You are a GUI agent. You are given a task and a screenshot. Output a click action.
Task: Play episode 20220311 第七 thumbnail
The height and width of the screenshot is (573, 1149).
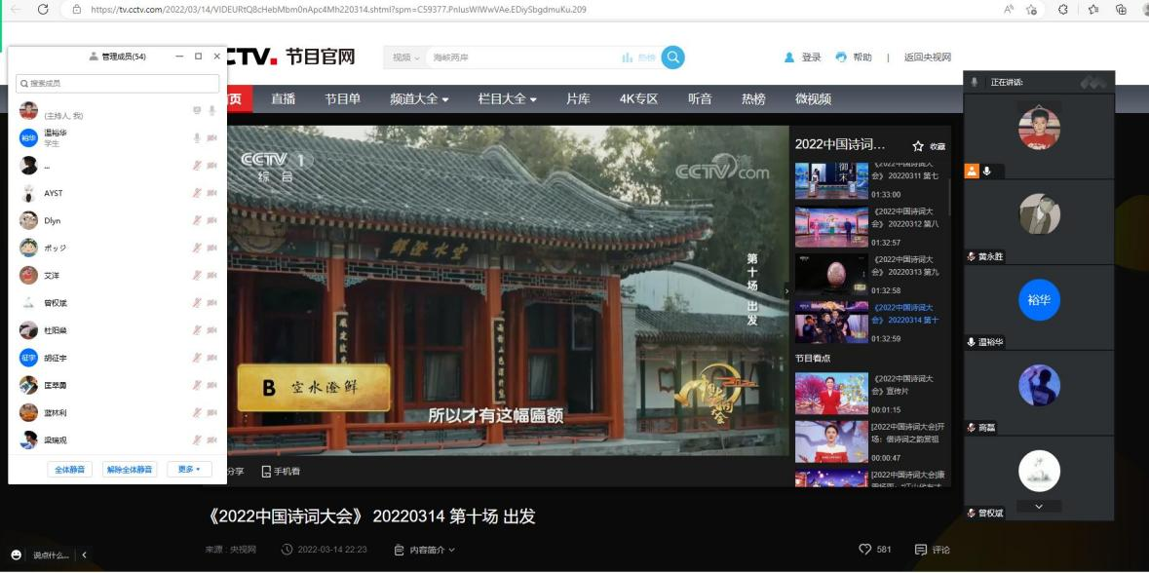(831, 180)
